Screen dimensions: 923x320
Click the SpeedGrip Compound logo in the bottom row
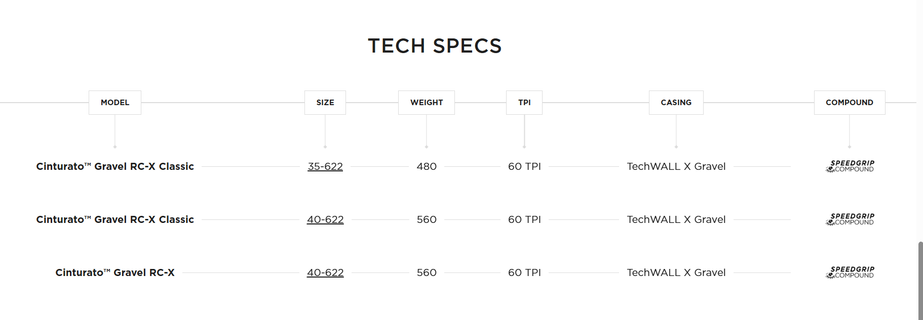tap(850, 272)
